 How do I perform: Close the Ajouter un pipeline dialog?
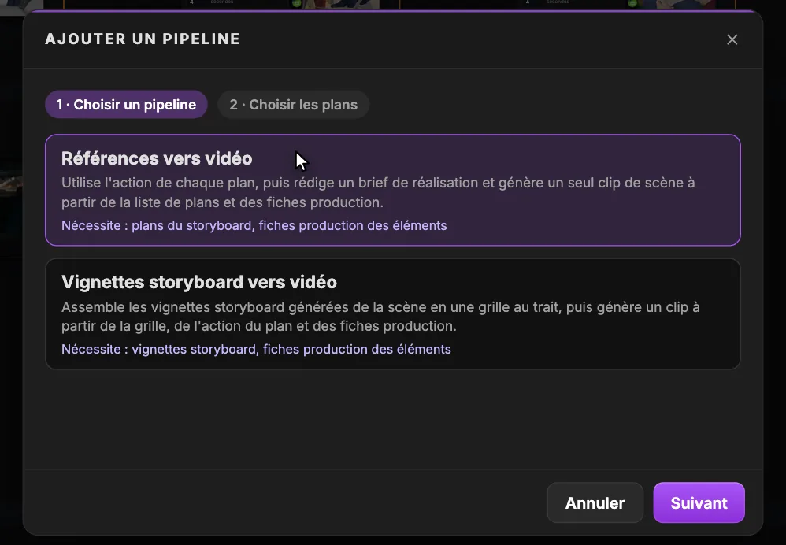pyautogui.click(x=732, y=39)
